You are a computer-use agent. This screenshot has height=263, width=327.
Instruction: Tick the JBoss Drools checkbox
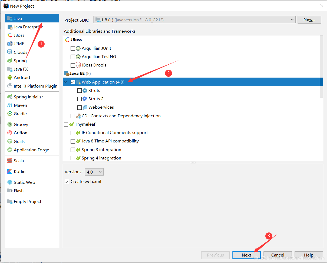click(x=72, y=65)
